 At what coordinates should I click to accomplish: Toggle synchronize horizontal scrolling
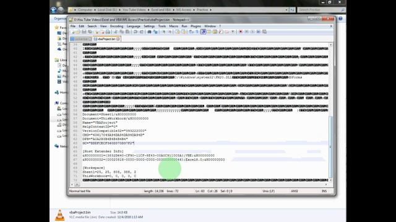184,31
